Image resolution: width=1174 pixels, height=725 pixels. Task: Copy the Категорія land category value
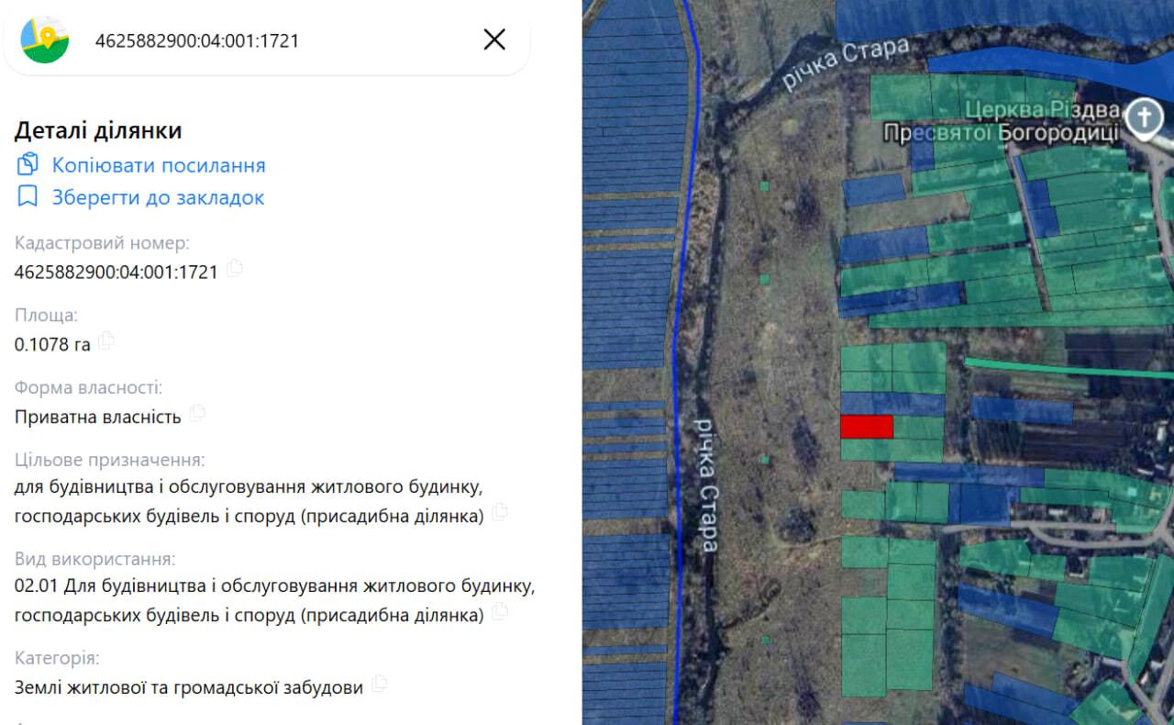[379, 684]
